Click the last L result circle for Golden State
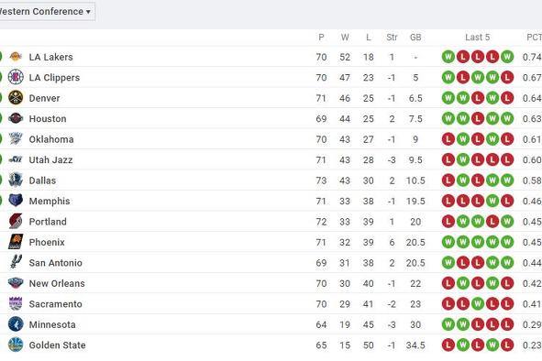Viewport: 542px width, 361px height. (x=507, y=345)
